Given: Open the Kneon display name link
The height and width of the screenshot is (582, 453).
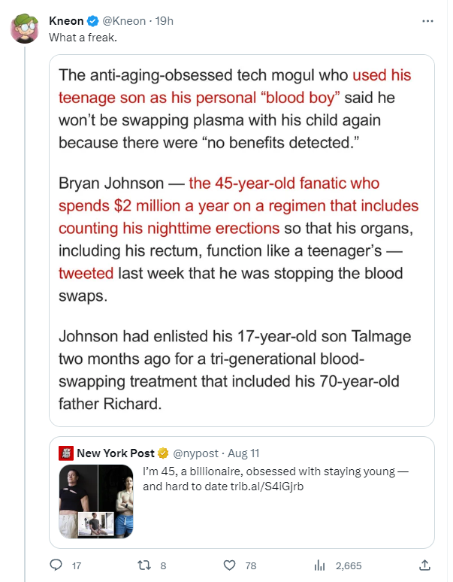Looking at the screenshot, I should tap(66, 21).
